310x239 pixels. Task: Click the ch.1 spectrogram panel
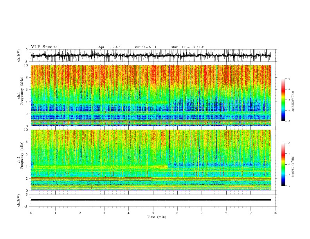pos(151,95)
